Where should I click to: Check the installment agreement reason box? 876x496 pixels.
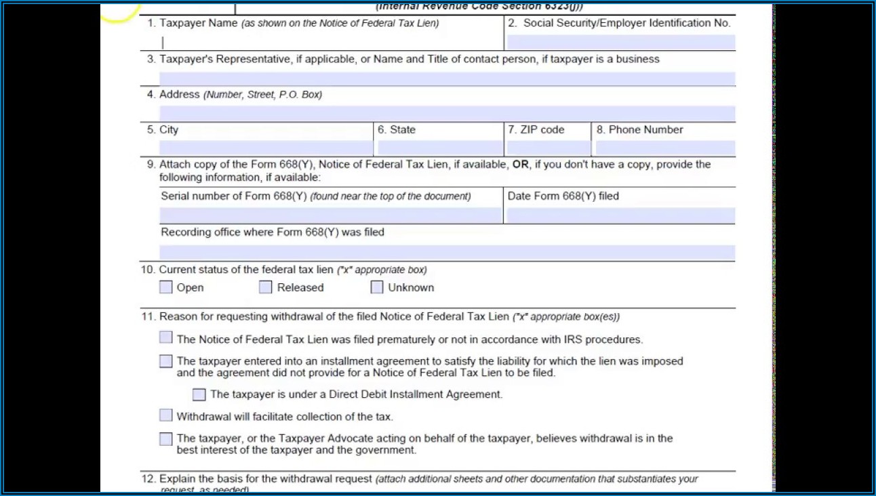166,361
